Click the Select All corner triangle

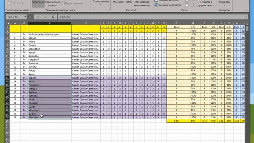[x=8, y=23]
